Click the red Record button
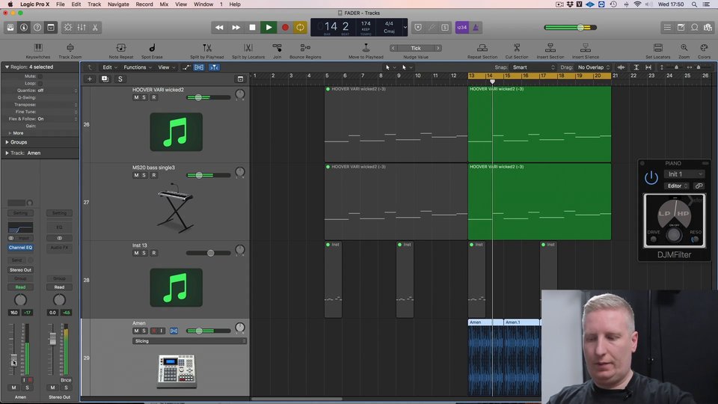 click(x=285, y=28)
